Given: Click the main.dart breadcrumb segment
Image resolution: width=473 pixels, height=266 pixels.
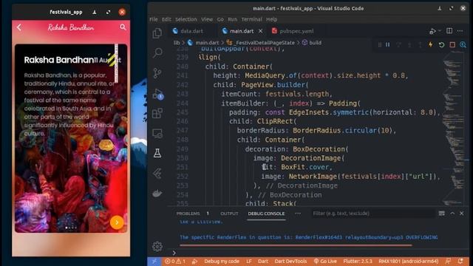Looking at the screenshot, I should point(207,43).
